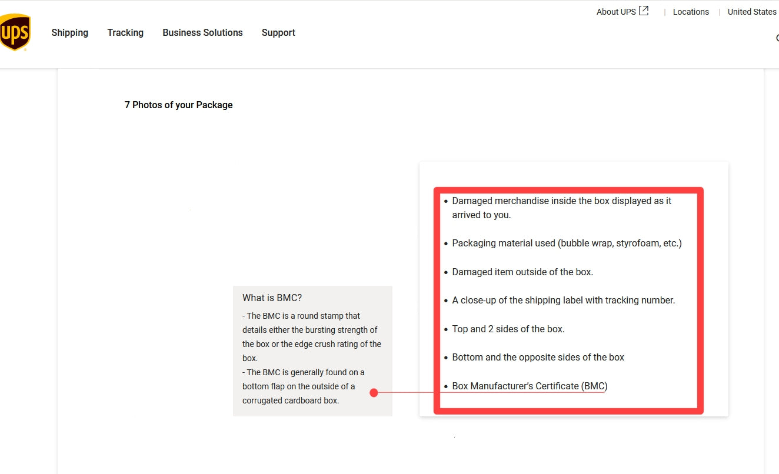Click the "Packaging material used" list item
The width and height of the screenshot is (779, 474).
click(567, 243)
